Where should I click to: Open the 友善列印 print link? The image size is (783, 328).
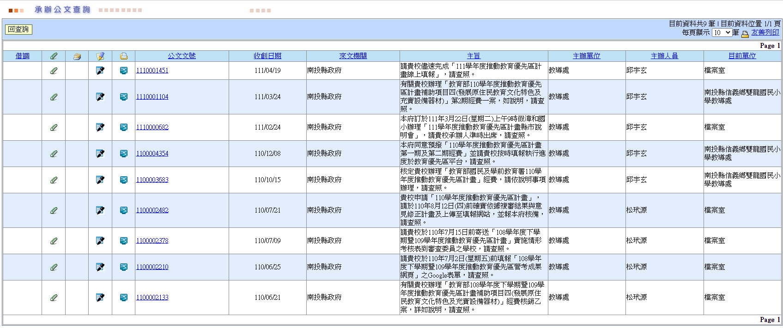(x=765, y=32)
